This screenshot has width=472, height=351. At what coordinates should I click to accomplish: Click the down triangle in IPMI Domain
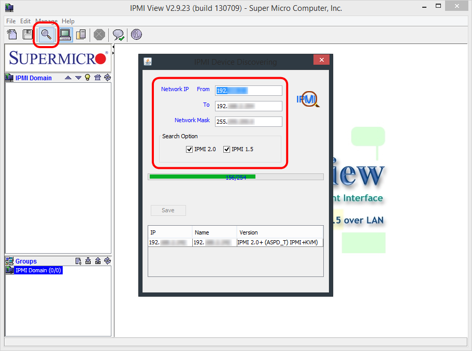(78, 78)
